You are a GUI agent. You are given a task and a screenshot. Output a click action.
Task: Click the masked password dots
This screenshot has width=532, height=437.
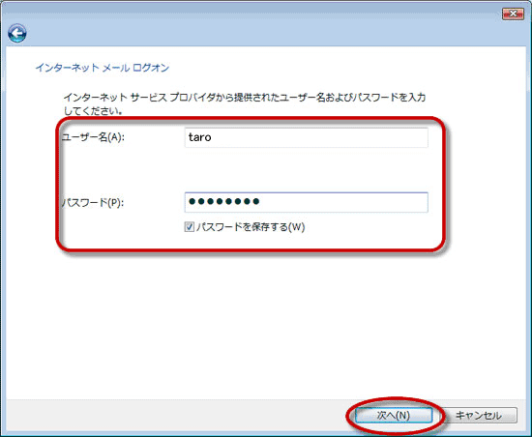[224, 202]
